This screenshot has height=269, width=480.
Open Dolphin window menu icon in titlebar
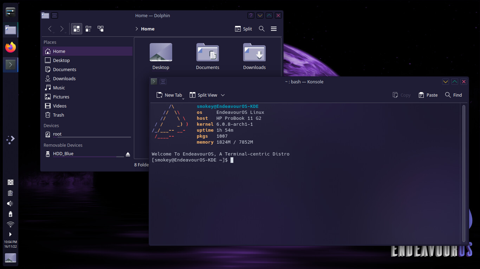[x=54, y=15]
